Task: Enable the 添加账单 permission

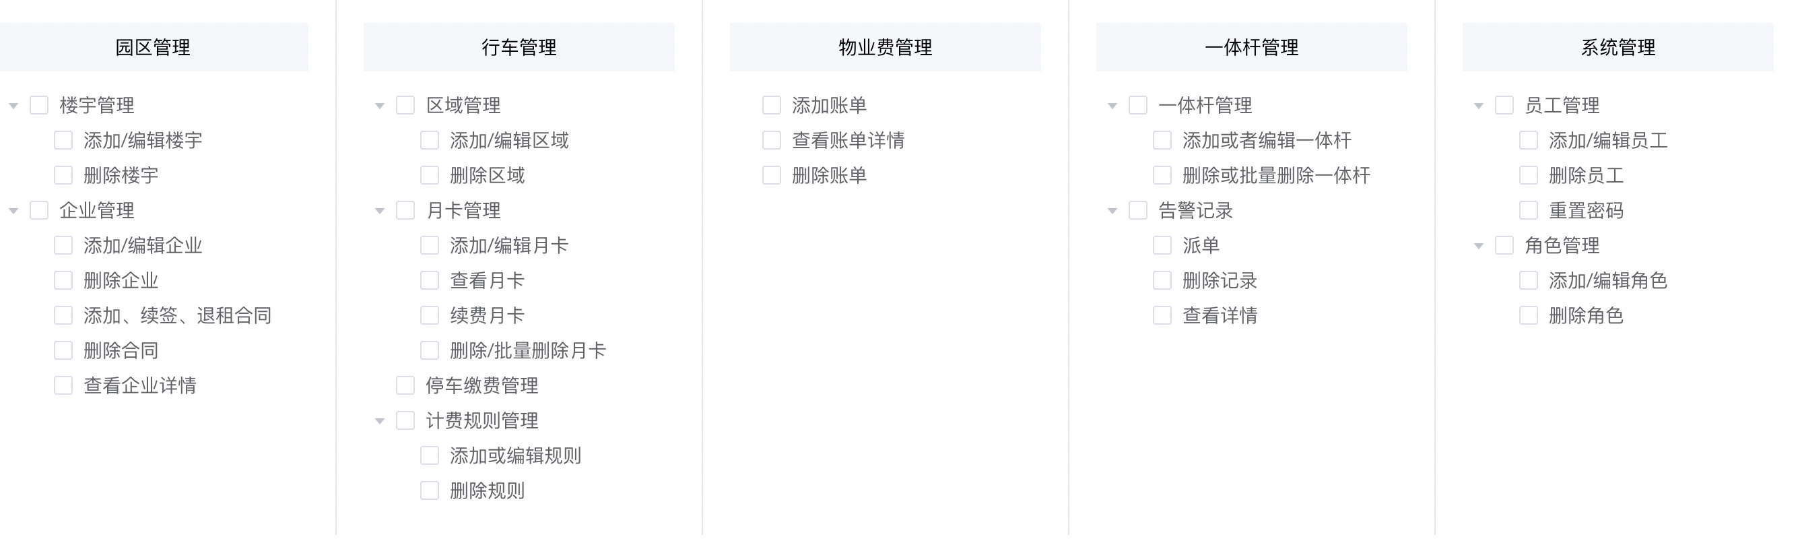Action: [x=771, y=106]
